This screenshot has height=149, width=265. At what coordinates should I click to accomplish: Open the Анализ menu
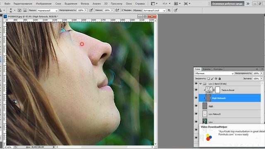point(96,4)
